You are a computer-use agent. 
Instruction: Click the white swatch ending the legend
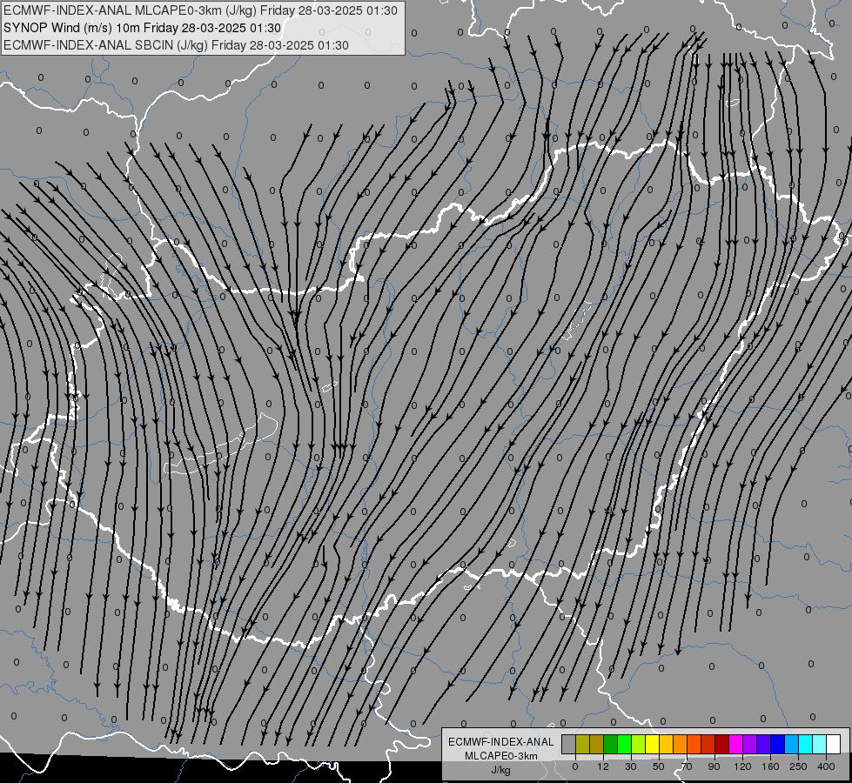coord(834,744)
